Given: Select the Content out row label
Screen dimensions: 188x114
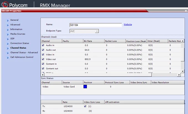Looking at the screenshot, I should pyautogui.click(x=52, y=69).
